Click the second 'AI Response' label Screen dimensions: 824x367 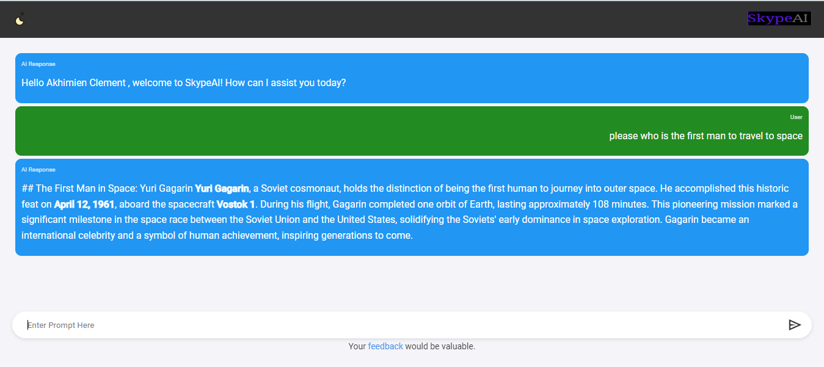tap(38, 169)
